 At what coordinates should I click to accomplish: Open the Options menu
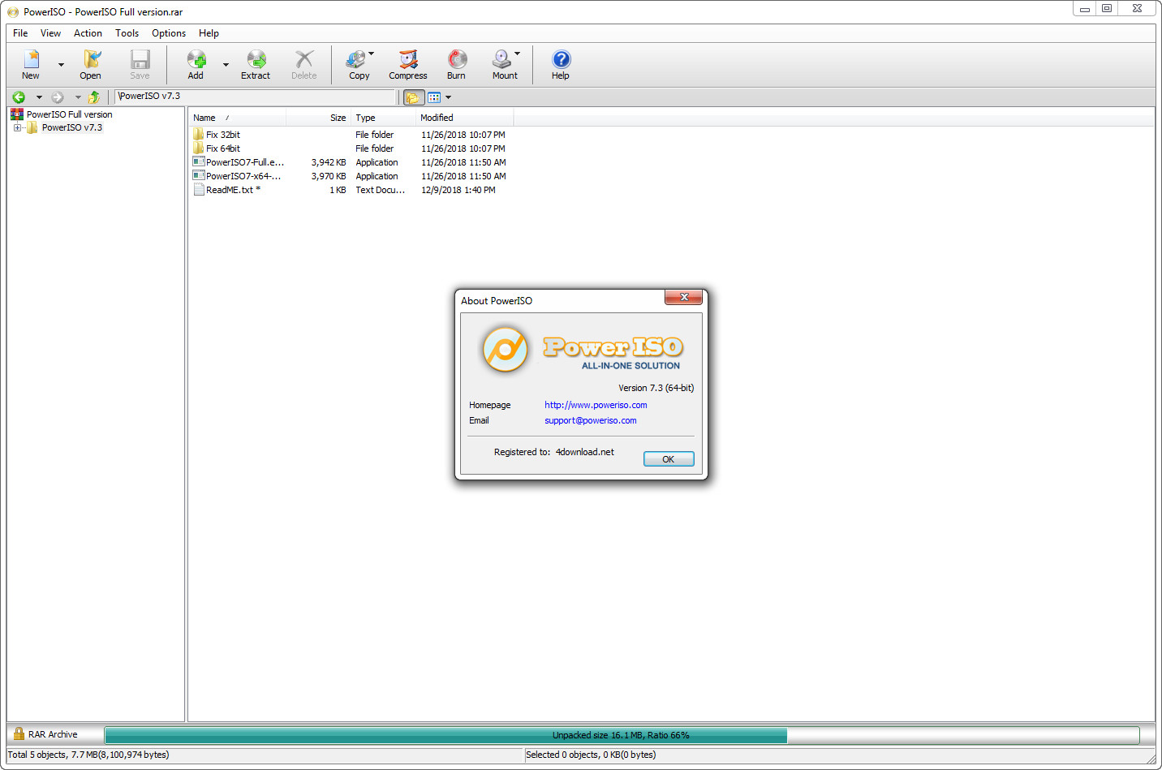pos(169,33)
